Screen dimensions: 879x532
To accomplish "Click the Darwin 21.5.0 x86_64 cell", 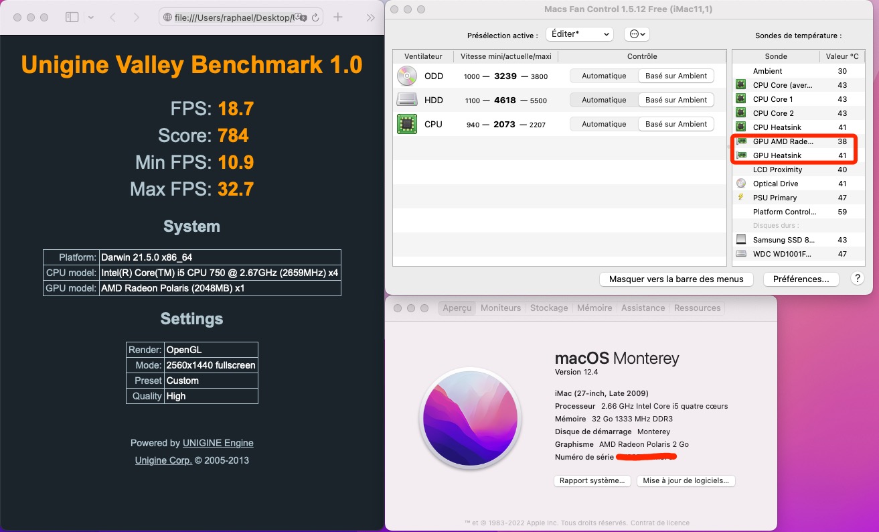I will 220,257.
